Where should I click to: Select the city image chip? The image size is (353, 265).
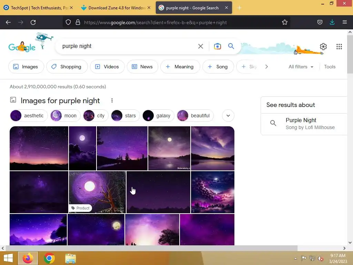click(95, 116)
